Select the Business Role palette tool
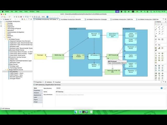The width and height of the screenshot is (167, 125). pos(159,53)
